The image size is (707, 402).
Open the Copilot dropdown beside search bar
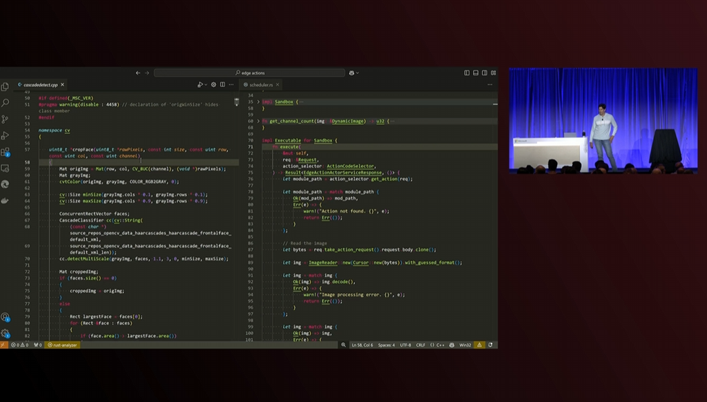click(353, 73)
